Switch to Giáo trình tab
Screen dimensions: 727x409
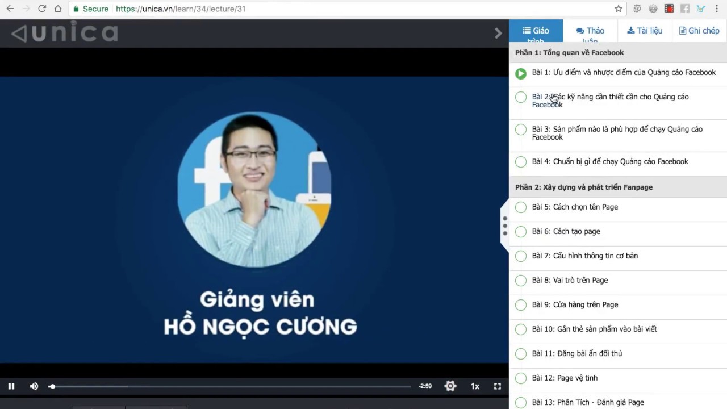[536, 31]
